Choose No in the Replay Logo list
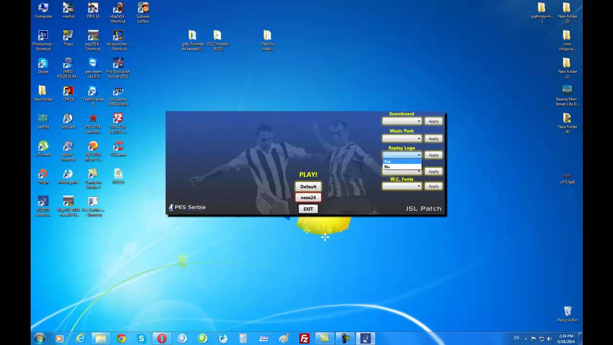Screen dimensions: 613x345 (402, 167)
